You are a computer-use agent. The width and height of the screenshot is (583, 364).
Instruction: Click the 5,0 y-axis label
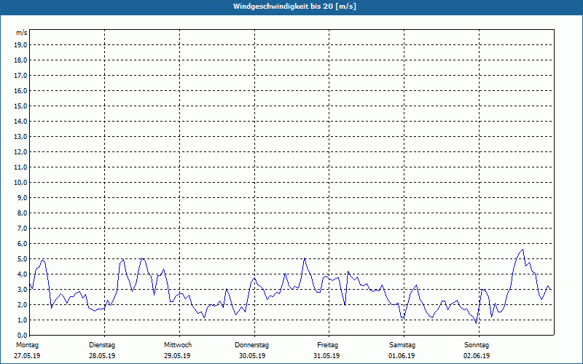pyautogui.click(x=22, y=259)
